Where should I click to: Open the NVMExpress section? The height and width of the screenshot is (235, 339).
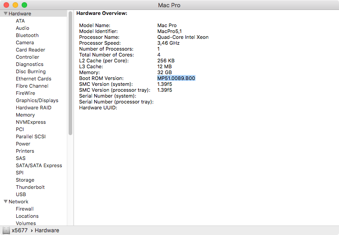pos(31,122)
